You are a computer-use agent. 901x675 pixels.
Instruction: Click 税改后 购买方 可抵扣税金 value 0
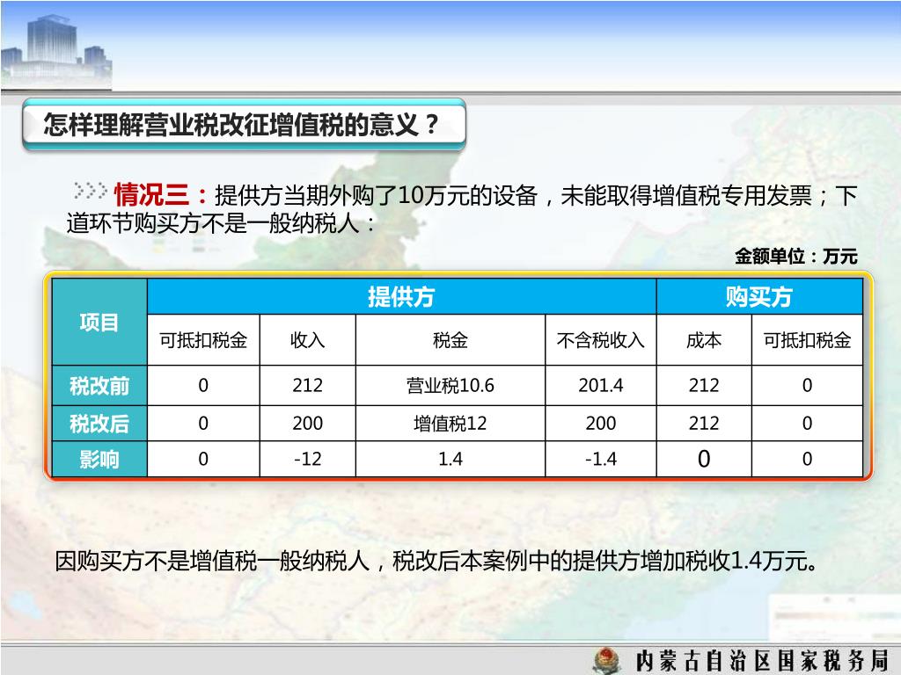pyautogui.click(x=807, y=424)
